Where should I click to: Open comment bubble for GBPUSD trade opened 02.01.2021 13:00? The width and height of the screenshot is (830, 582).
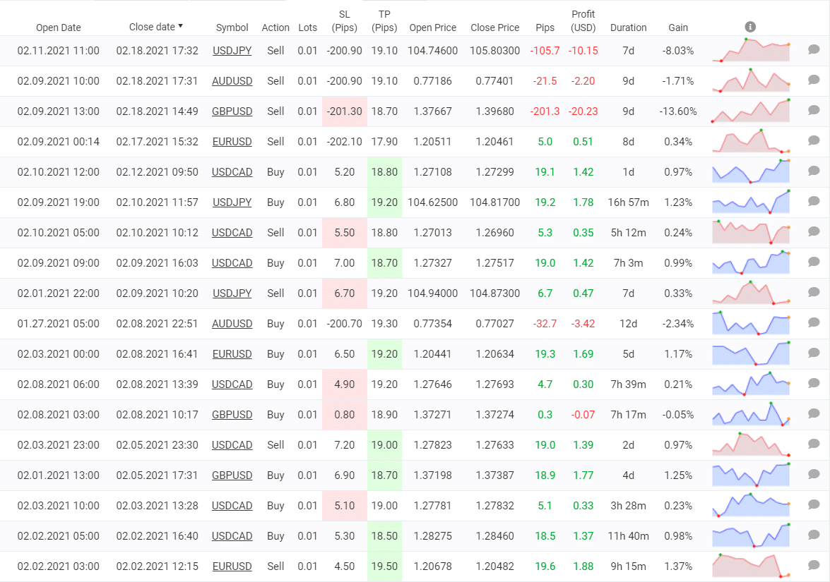(x=814, y=474)
